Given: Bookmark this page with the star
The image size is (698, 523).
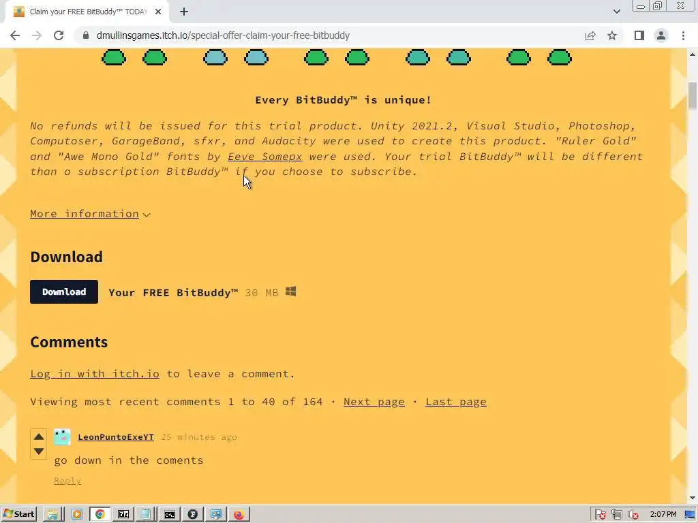Looking at the screenshot, I should (612, 35).
